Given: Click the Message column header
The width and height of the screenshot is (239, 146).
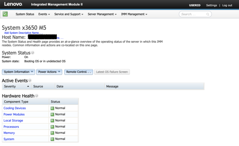Looking at the screenshot, I should (x=154, y=86).
